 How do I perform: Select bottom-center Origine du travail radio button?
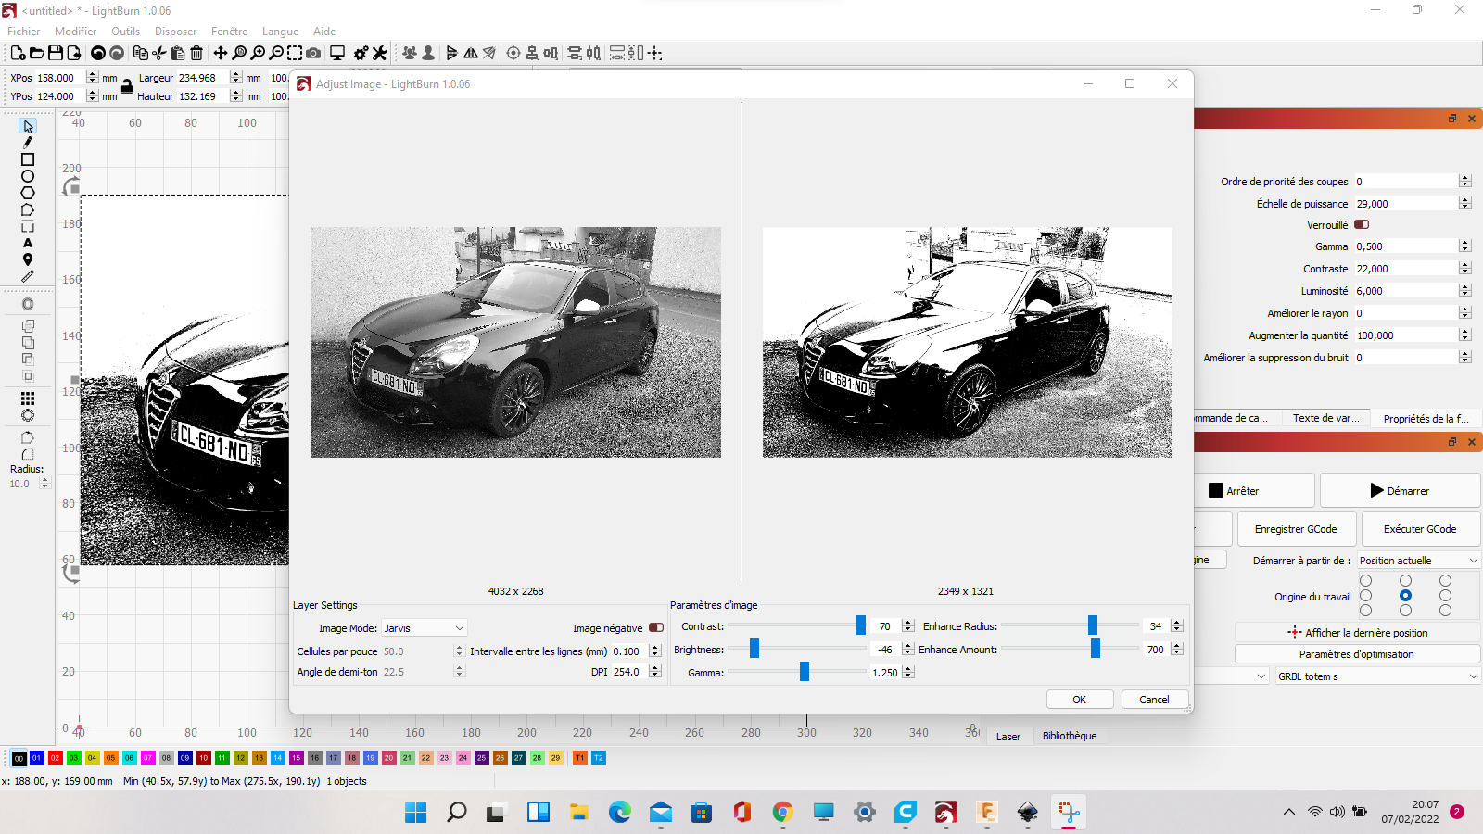[x=1406, y=611]
